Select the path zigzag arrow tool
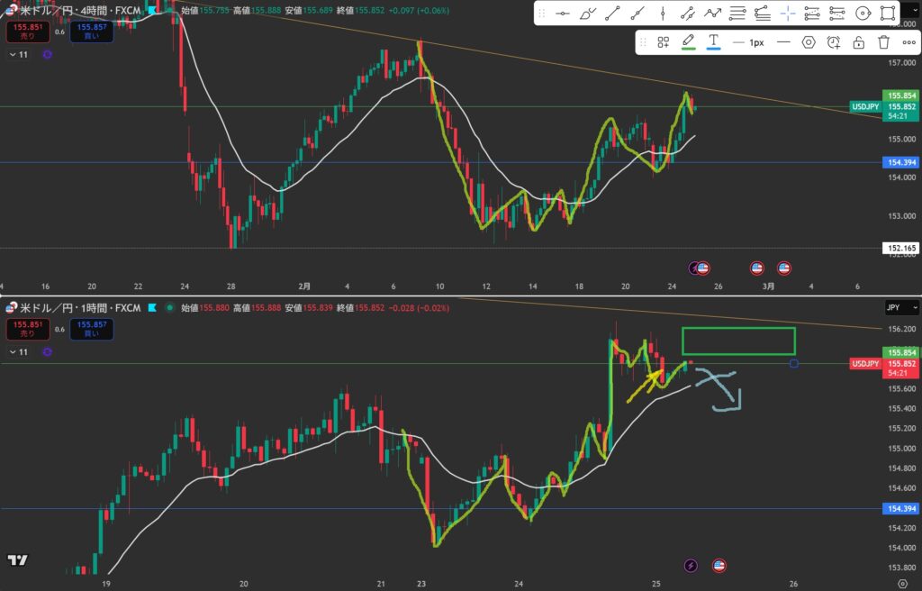This screenshot has height=591, width=922. (712, 14)
